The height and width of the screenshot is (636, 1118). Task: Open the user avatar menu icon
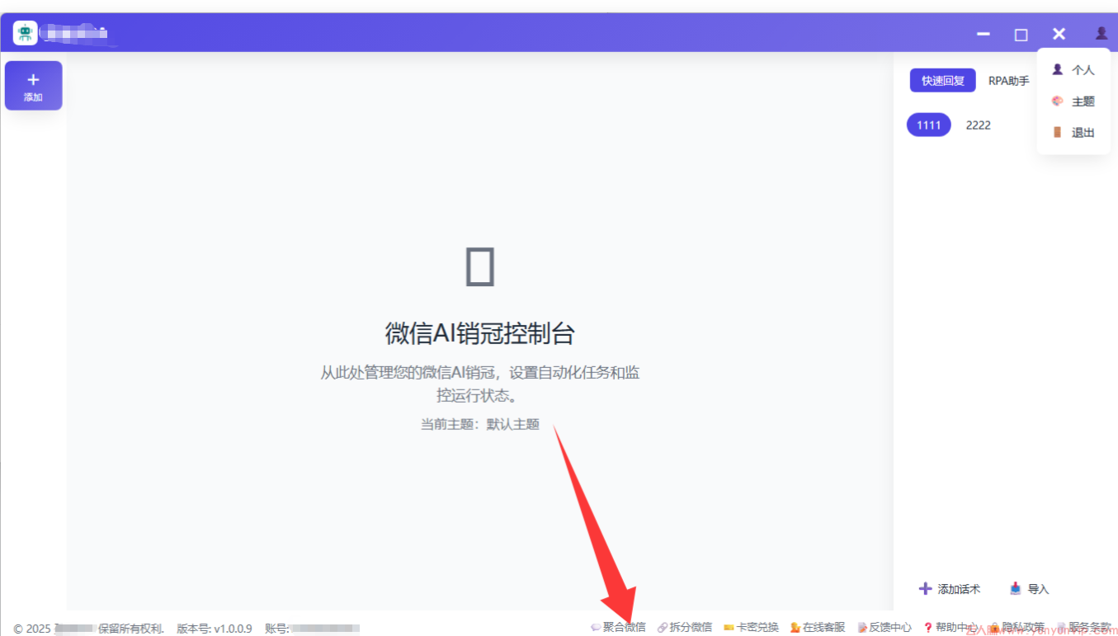1101,34
